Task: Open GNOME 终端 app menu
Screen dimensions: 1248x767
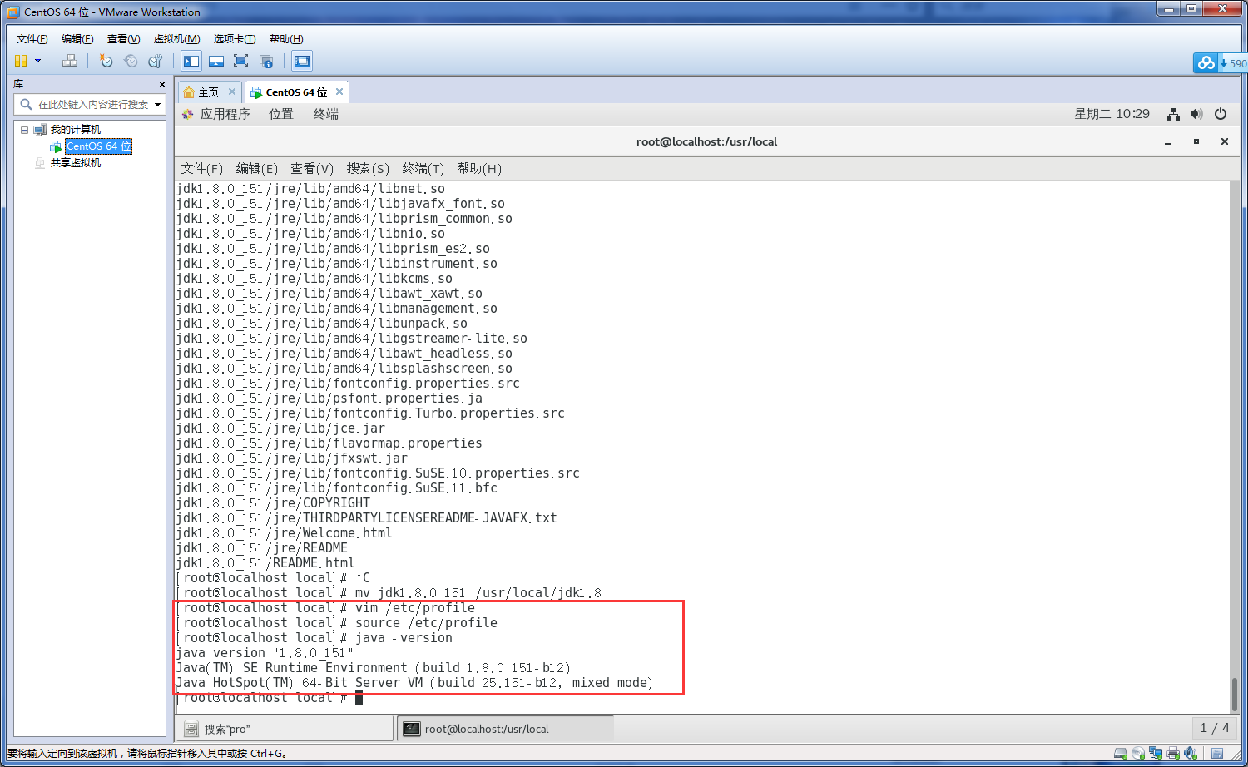Action: pos(326,114)
